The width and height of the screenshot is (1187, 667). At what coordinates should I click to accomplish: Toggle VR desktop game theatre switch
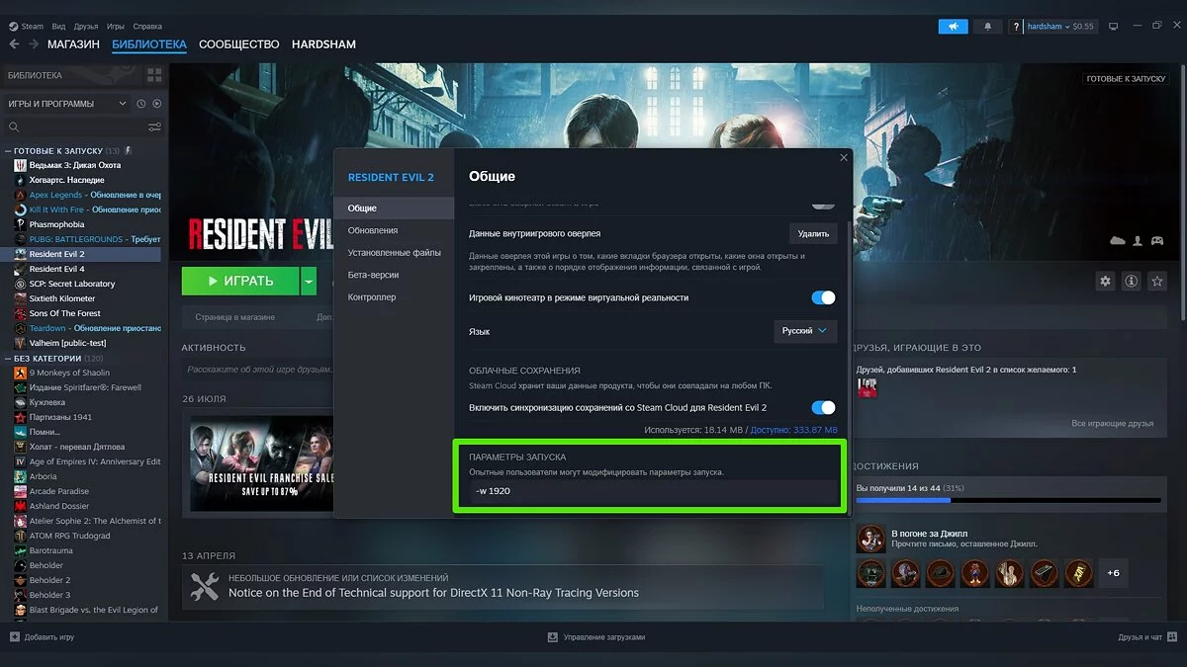pos(823,297)
